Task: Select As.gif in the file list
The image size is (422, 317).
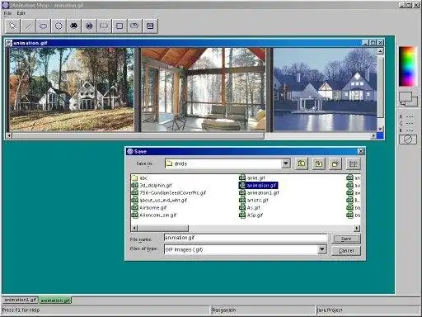Action: pyautogui.click(x=250, y=208)
